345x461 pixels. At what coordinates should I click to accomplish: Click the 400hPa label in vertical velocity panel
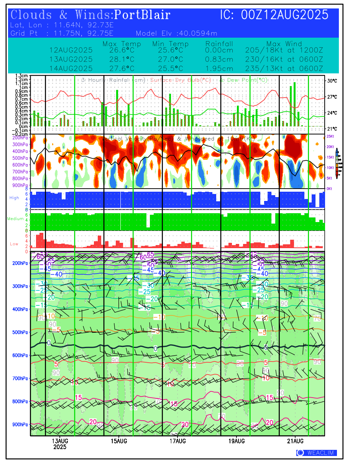point(21,151)
